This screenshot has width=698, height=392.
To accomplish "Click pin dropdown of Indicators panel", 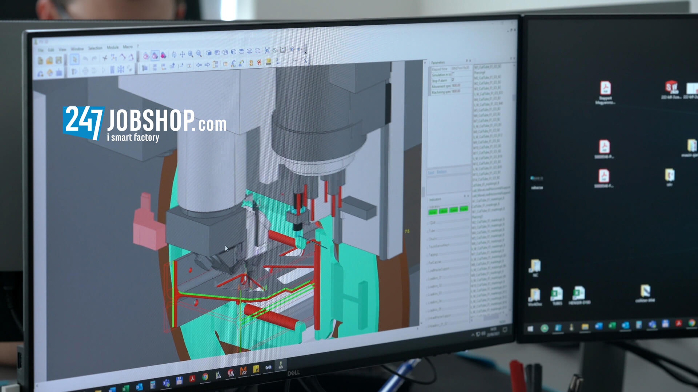I will (465, 196).
